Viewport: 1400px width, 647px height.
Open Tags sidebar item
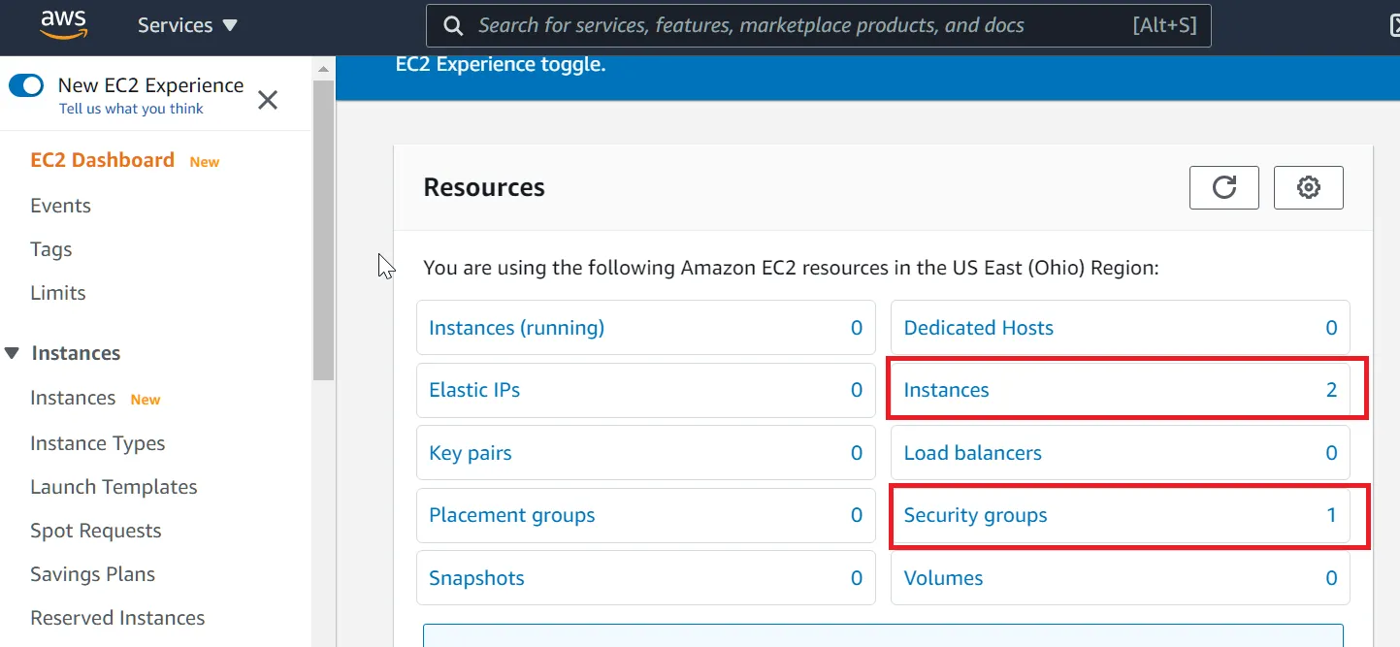coord(51,249)
